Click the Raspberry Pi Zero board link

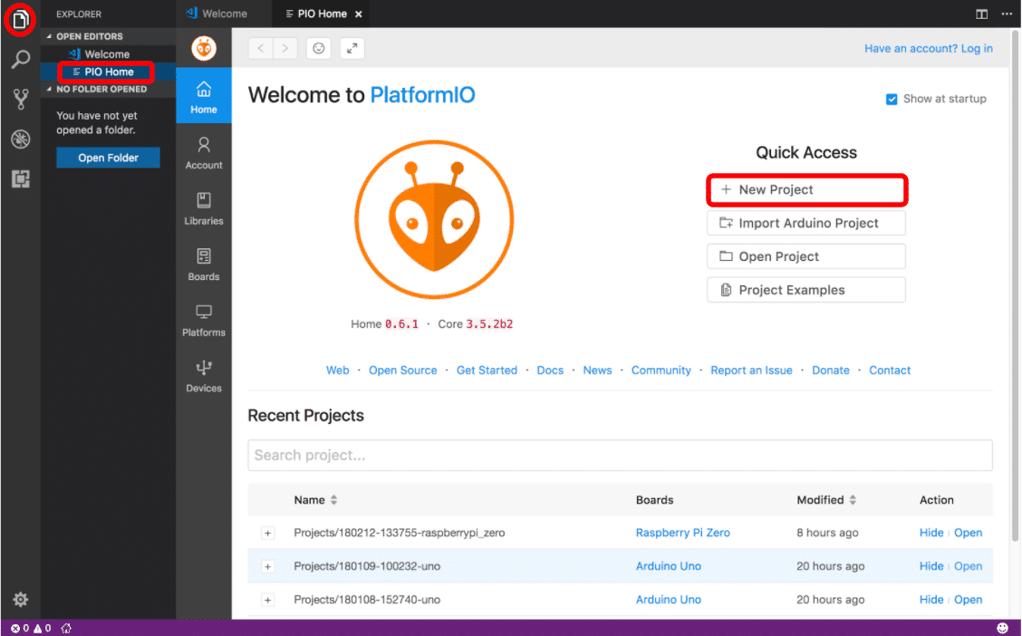click(x=683, y=533)
